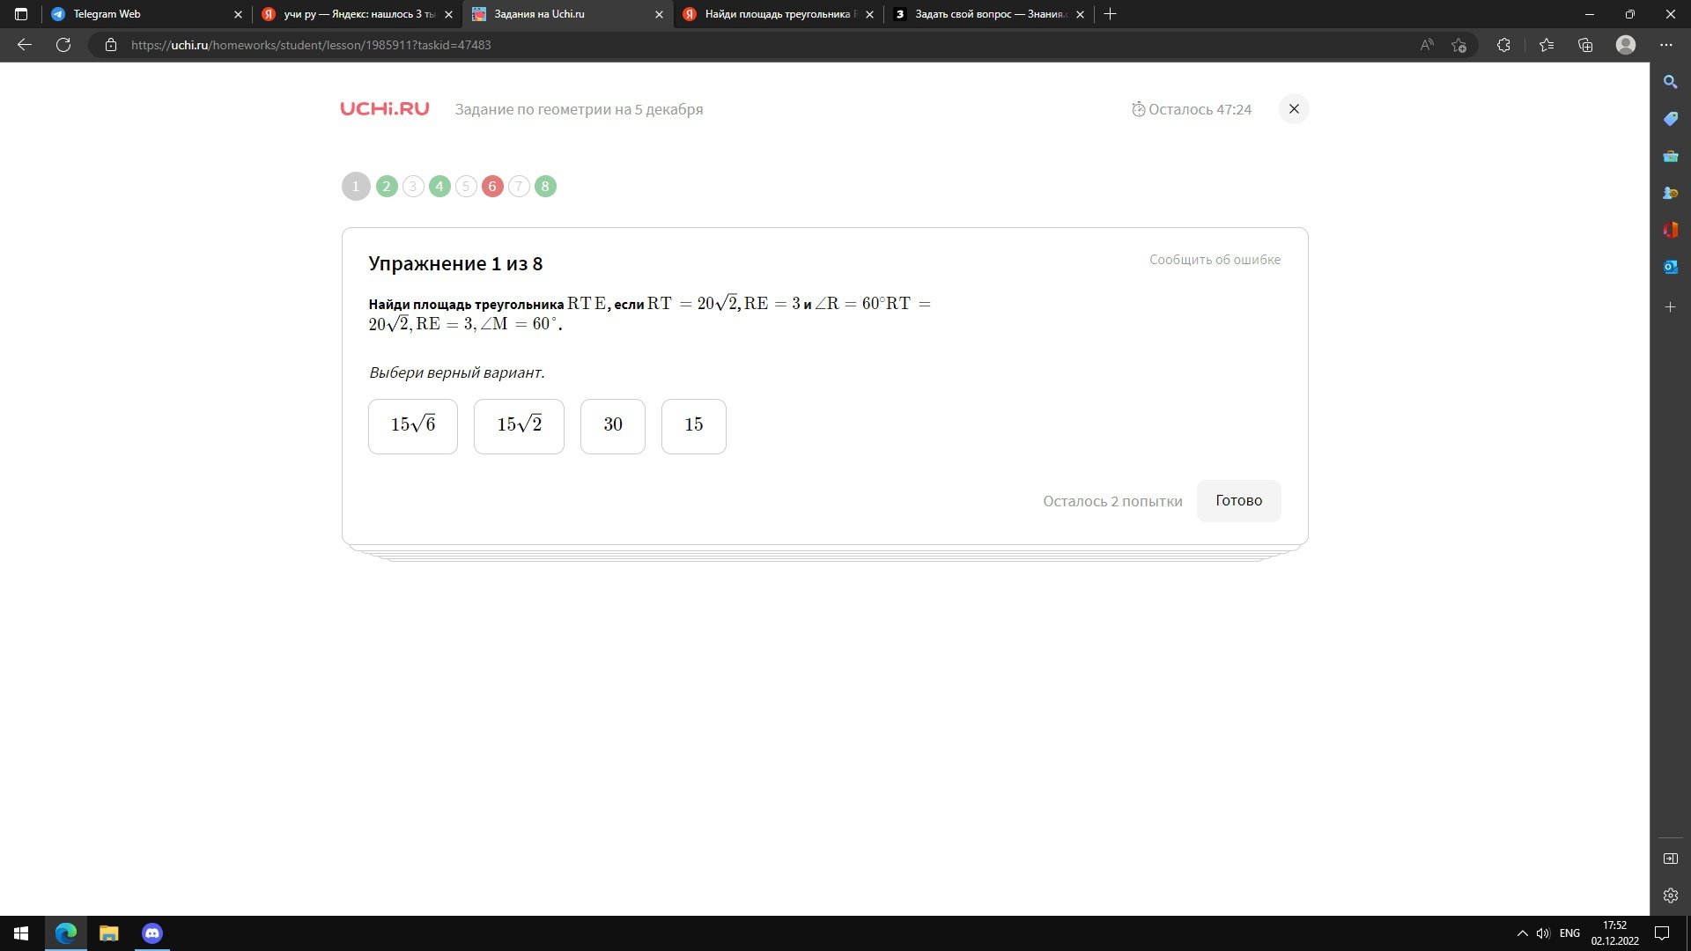Click the browser address bar URL
The image size is (1691, 951).
click(x=311, y=45)
